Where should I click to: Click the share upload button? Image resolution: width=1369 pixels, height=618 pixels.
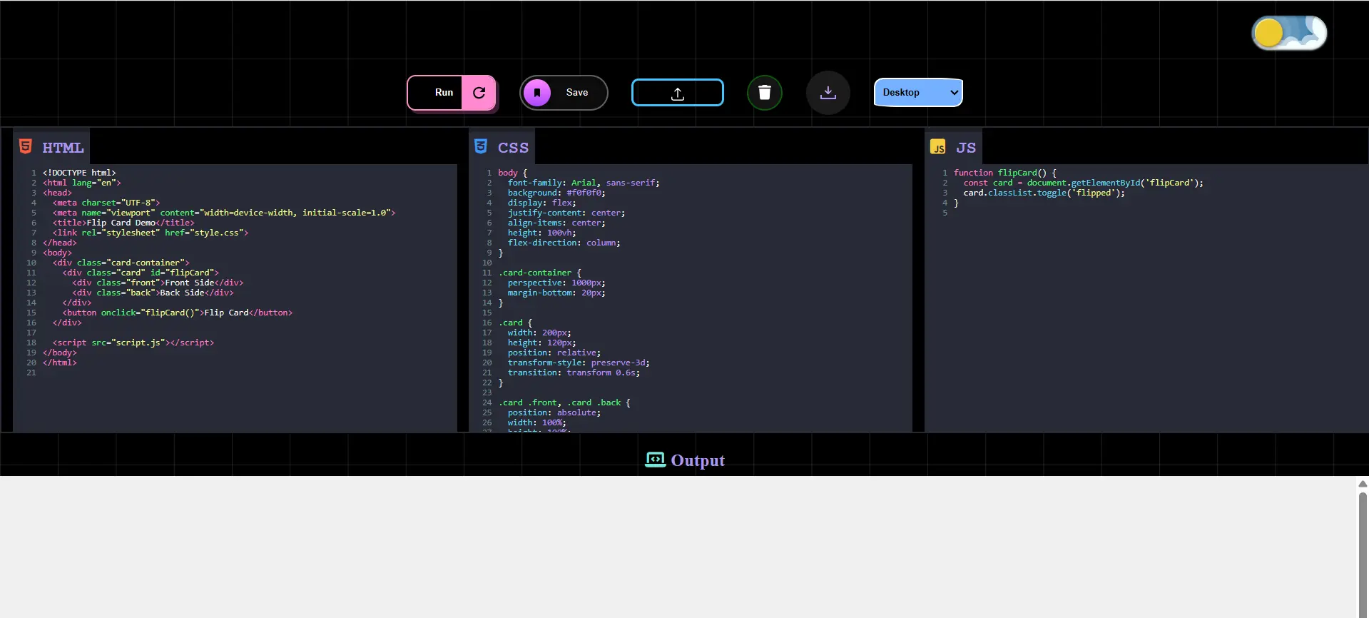coord(678,93)
